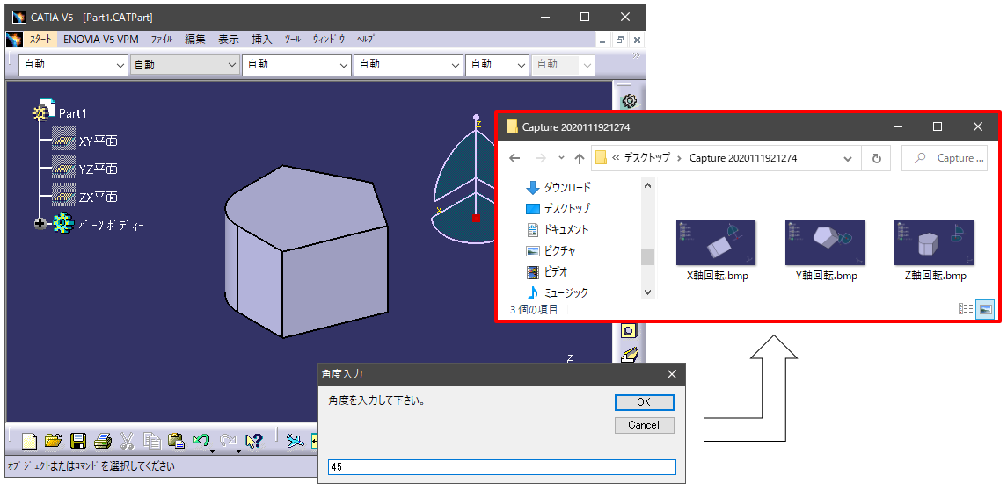The width and height of the screenshot is (1007, 490).
Task: Click the partially hidden icon below hole tool
Action: point(629,354)
